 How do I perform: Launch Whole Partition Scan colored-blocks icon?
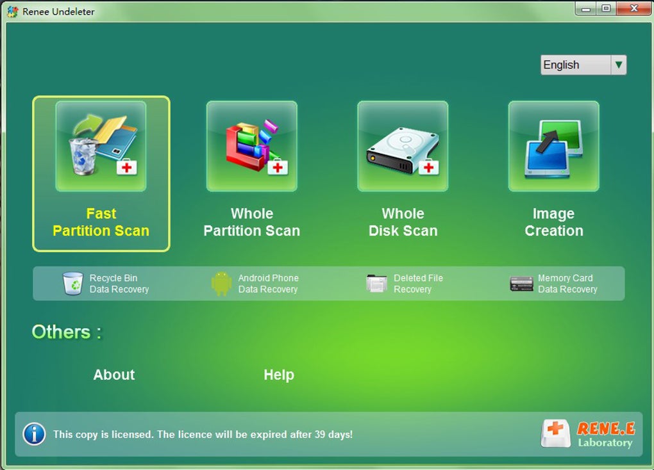click(x=252, y=146)
